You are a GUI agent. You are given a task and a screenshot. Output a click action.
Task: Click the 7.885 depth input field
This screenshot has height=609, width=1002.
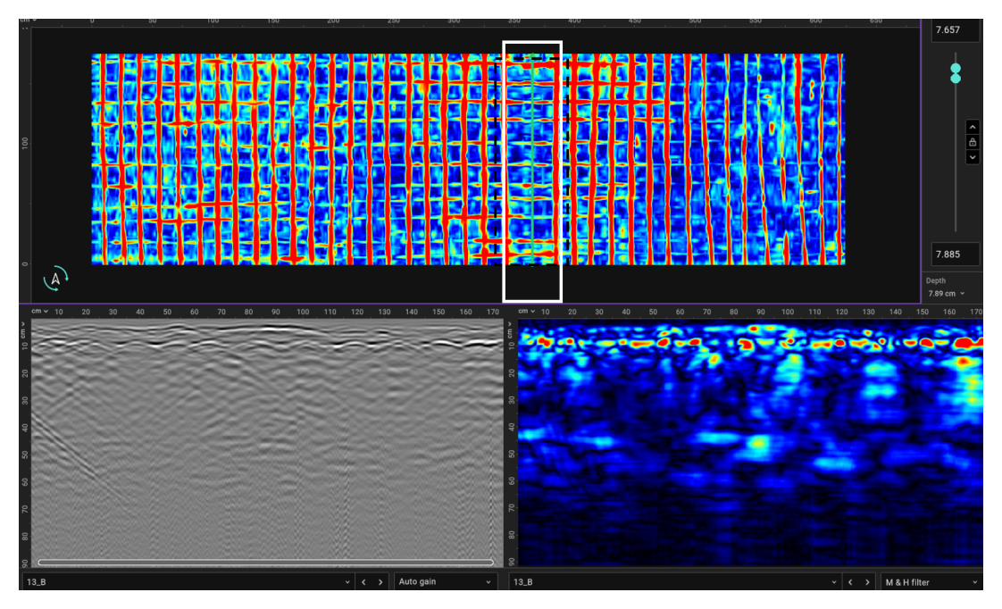955,254
